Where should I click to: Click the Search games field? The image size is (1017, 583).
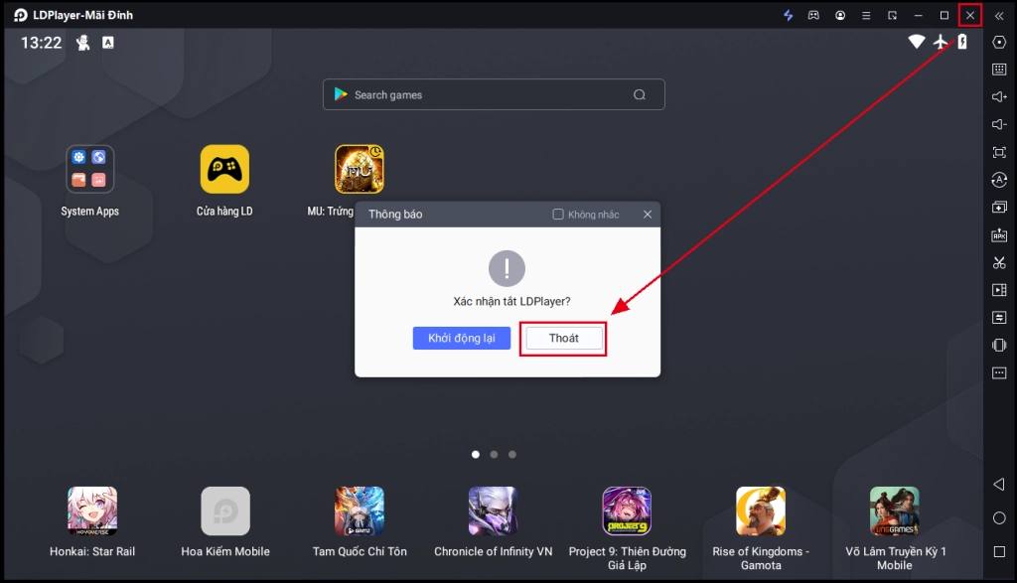(494, 94)
